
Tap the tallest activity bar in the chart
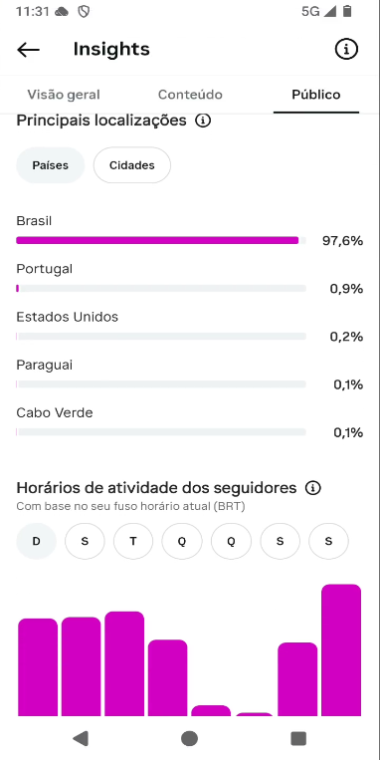[x=341, y=650]
